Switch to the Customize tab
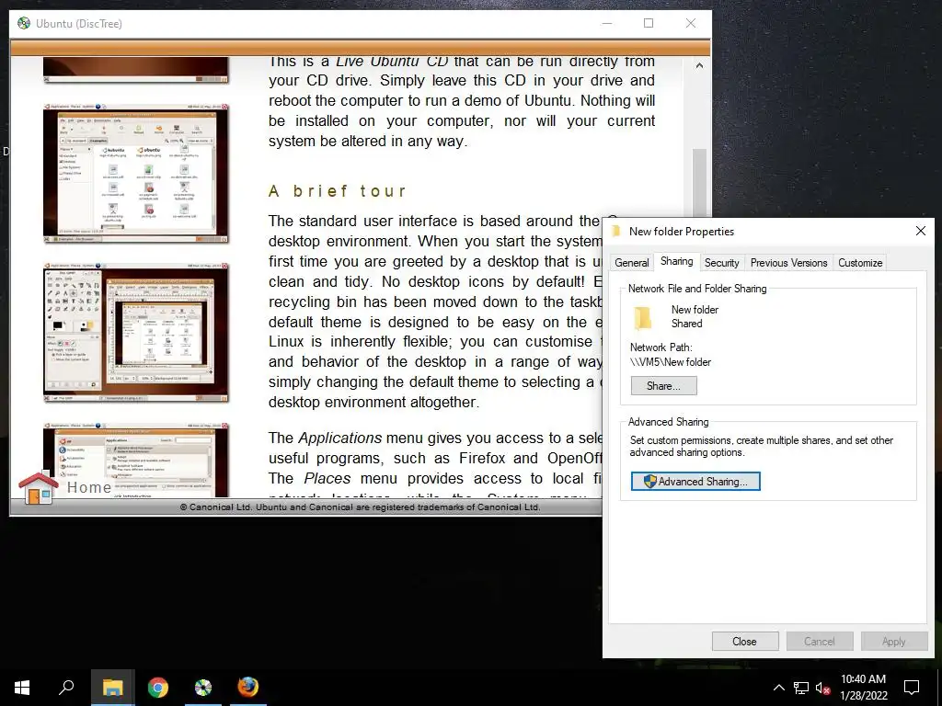The height and width of the screenshot is (706, 942). pyautogui.click(x=860, y=263)
